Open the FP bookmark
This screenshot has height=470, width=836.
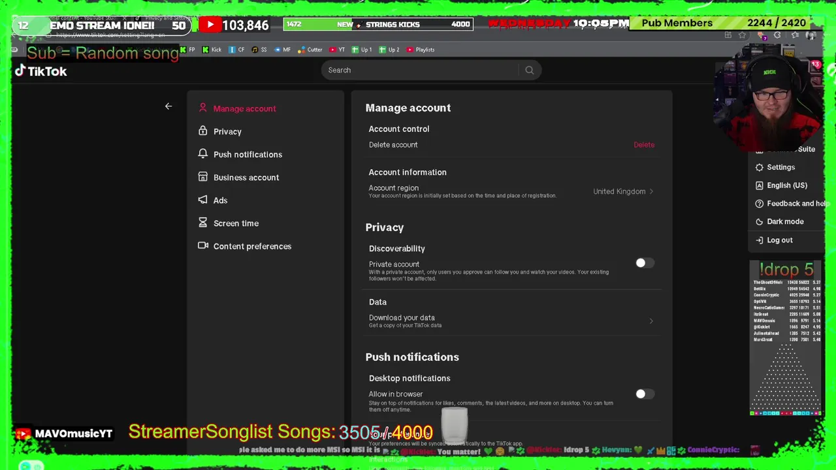click(x=187, y=50)
